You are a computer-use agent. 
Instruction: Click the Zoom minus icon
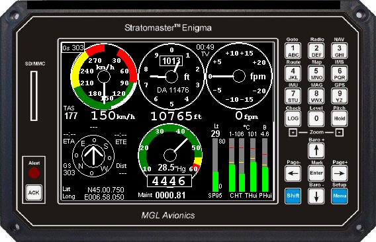[340, 132]
